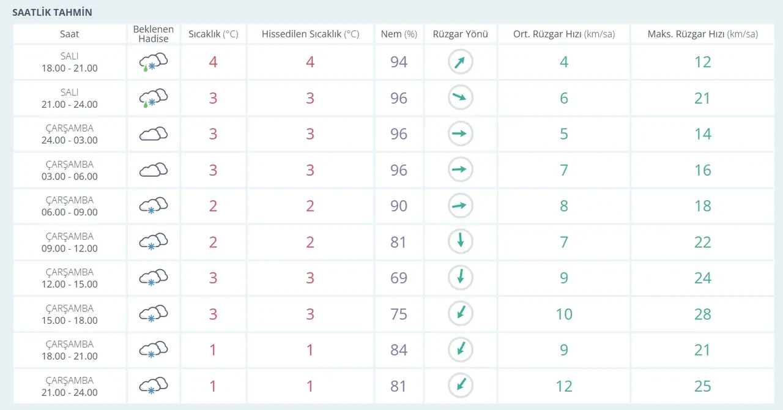Click the snow icon for Çarşamba 12.00 - 15.00
The width and height of the screenshot is (783, 410).
[153, 278]
